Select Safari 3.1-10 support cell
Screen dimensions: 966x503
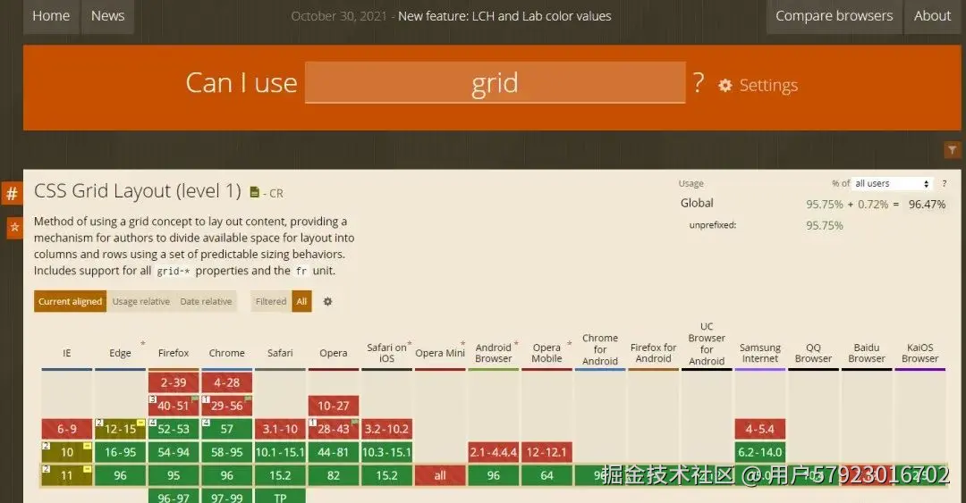[x=280, y=429]
